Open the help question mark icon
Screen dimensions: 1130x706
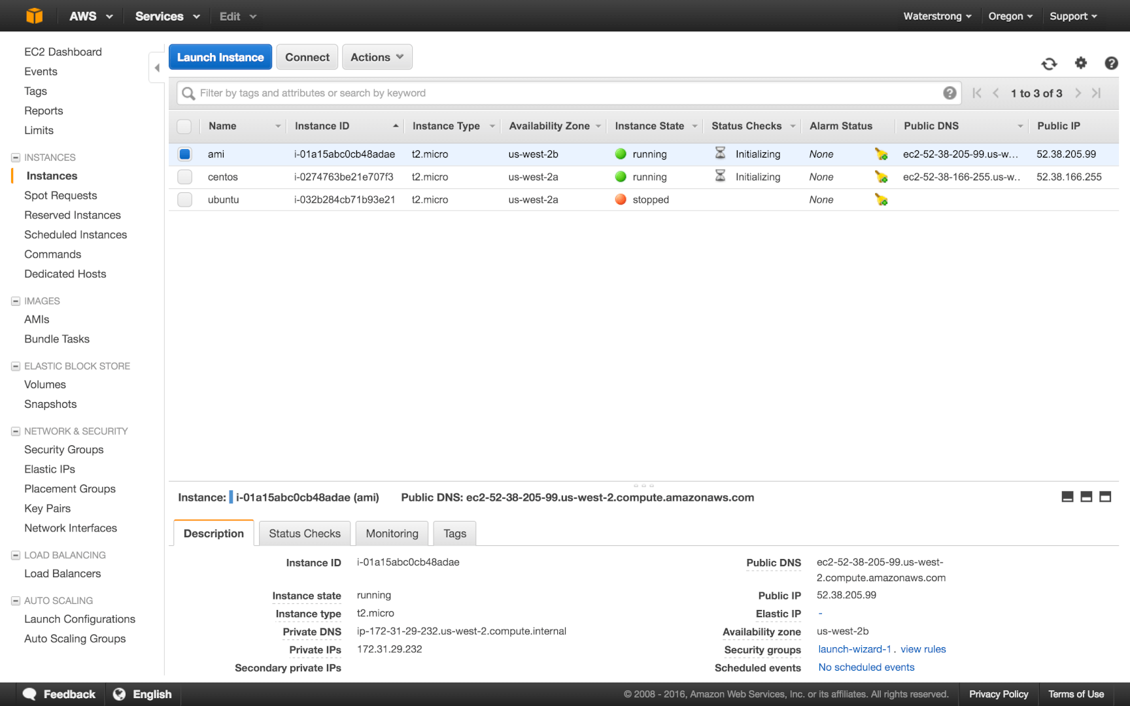click(x=1111, y=63)
